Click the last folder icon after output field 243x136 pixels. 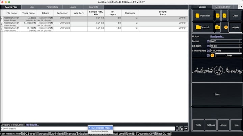click(186, 129)
